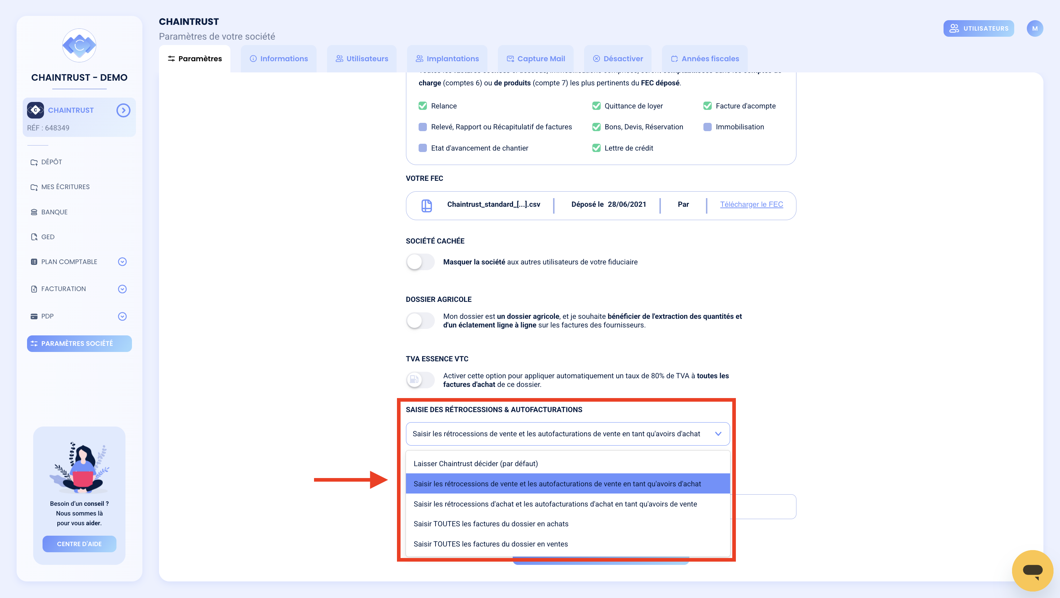1060x598 pixels.
Task: Uncheck the Lettre de crédit checkbox
Action: pos(596,148)
